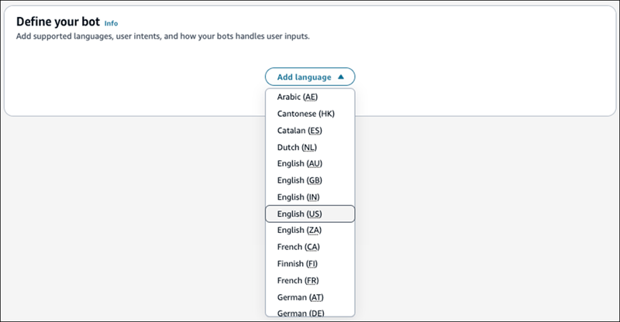Select English (GB) language
This screenshot has height=322, width=620.
click(x=298, y=180)
